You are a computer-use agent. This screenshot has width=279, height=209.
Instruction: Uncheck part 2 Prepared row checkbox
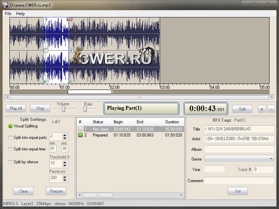coord(80,135)
